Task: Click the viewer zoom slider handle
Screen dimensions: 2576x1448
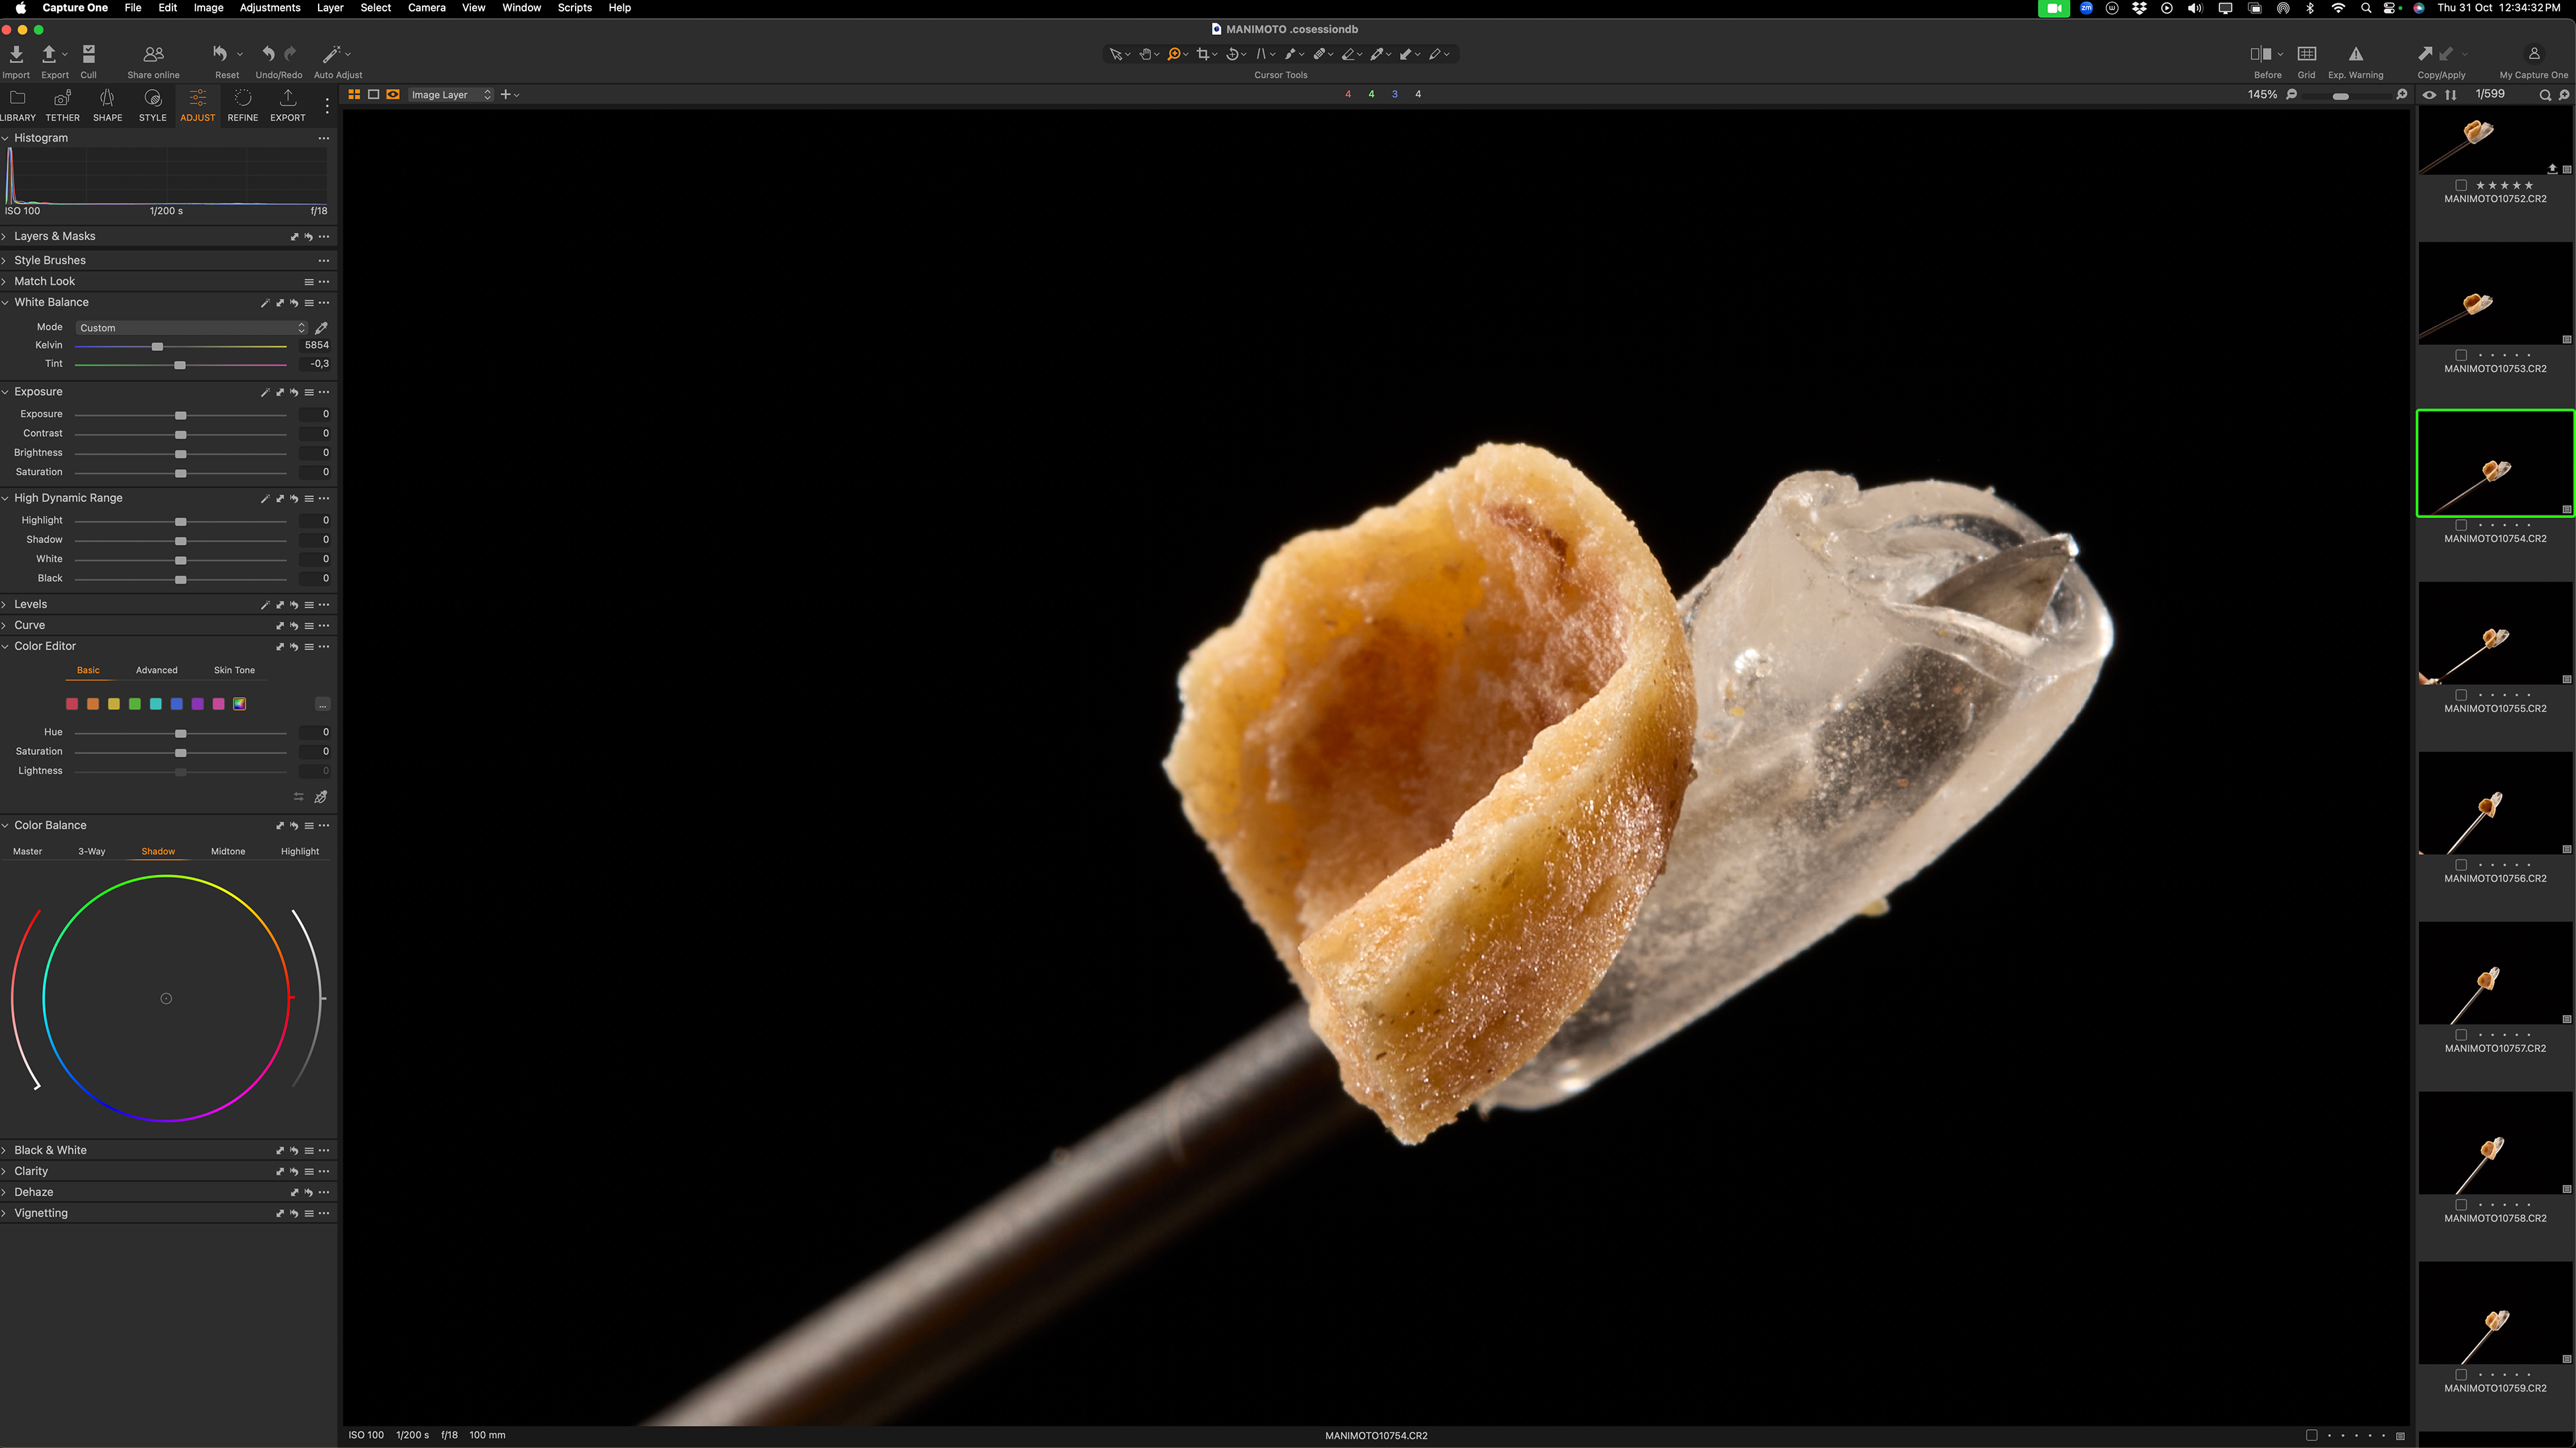Action: [x=2341, y=96]
